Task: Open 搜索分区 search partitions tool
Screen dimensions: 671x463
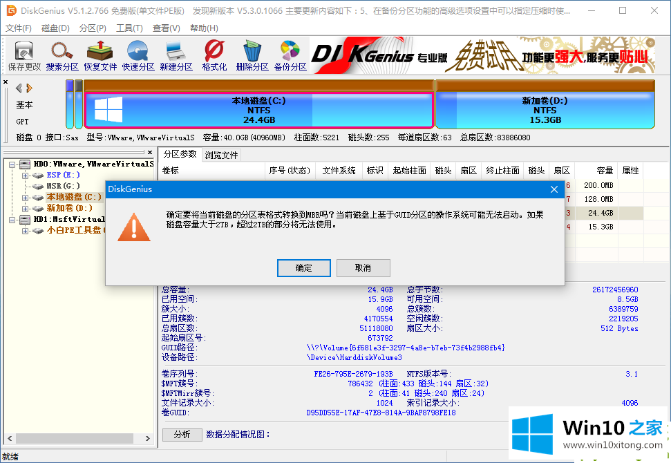Action: [62, 55]
